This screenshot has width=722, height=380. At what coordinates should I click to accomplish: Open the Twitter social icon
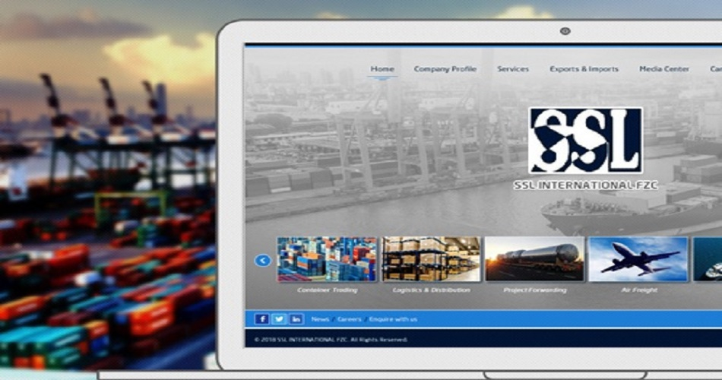[279, 318]
